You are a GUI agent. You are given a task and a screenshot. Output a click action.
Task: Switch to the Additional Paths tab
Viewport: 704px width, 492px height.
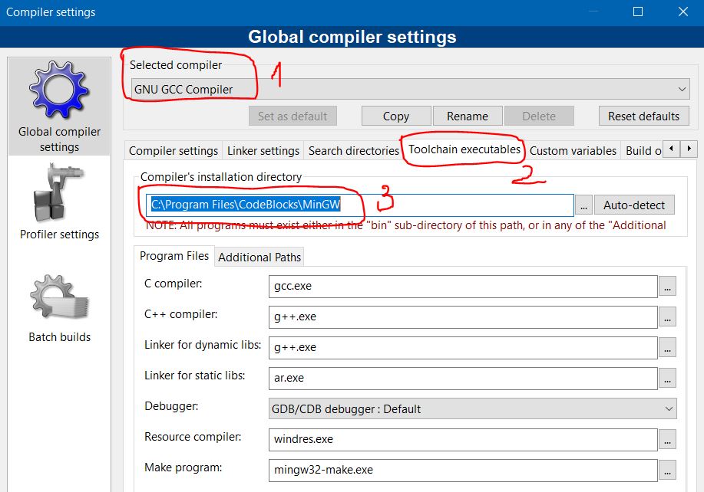(x=259, y=257)
